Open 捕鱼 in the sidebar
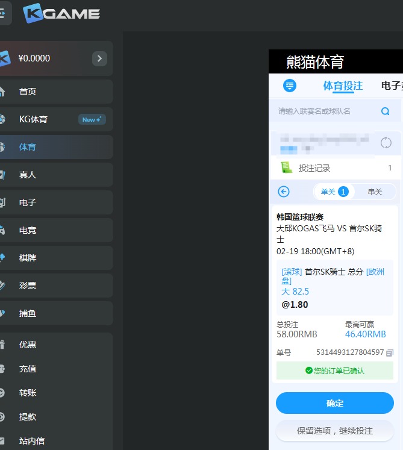This screenshot has height=450, width=403. pos(56,313)
